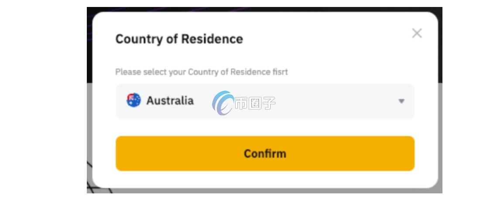Click the 币圈子 watermark text
This screenshot has width=490, height=206.
[255, 103]
